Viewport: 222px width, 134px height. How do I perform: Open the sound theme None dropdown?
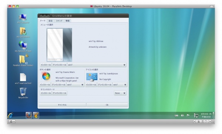tap(120, 93)
